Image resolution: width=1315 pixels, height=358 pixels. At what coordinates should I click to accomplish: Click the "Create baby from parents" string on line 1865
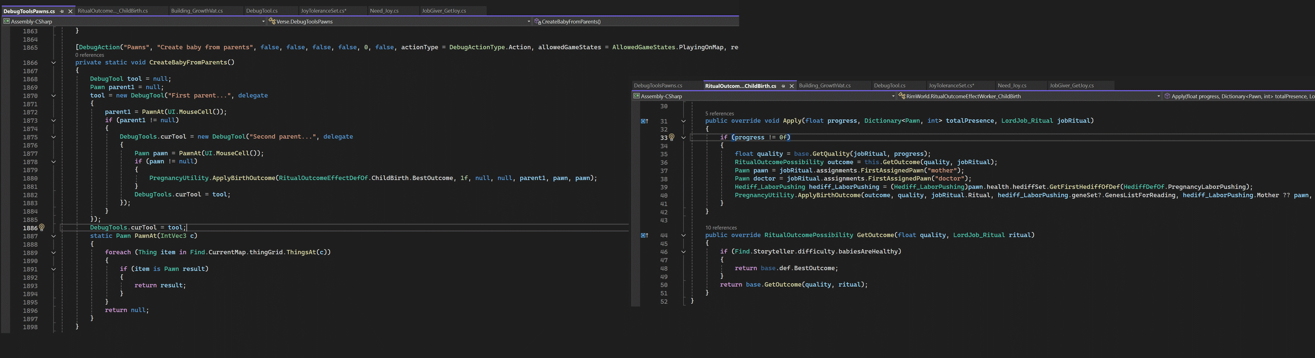205,47
